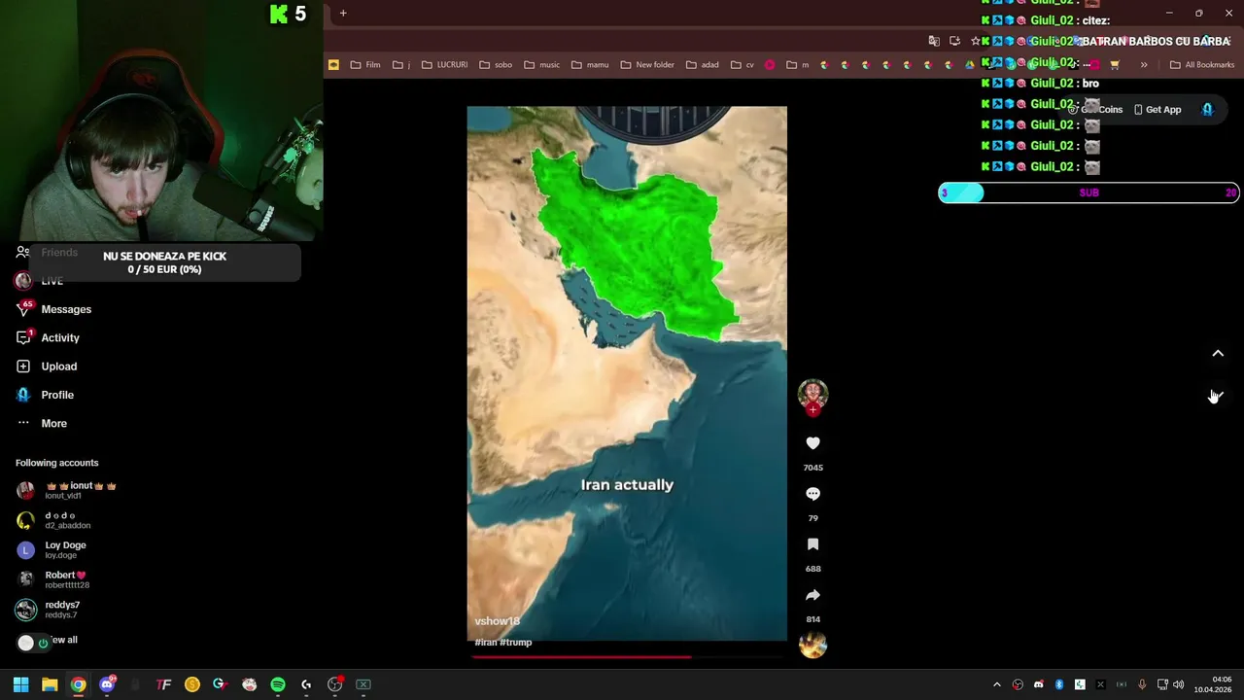Open the cv bookmarks folder

pos(742,65)
